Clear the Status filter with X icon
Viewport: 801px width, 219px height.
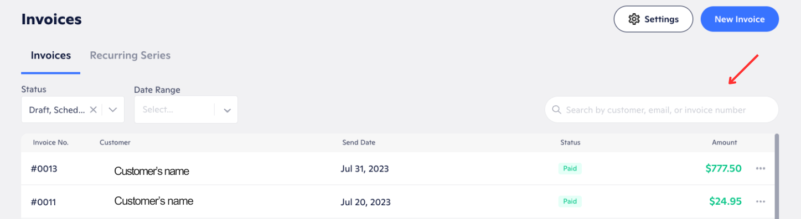pos(94,110)
